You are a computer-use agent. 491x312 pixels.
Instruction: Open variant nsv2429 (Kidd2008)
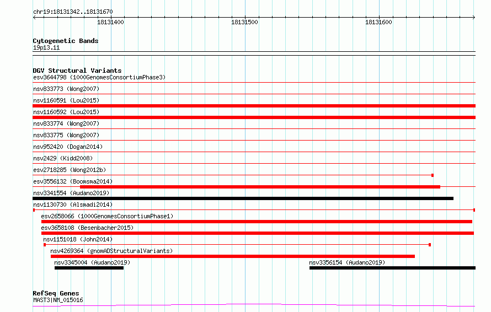tap(63, 158)
